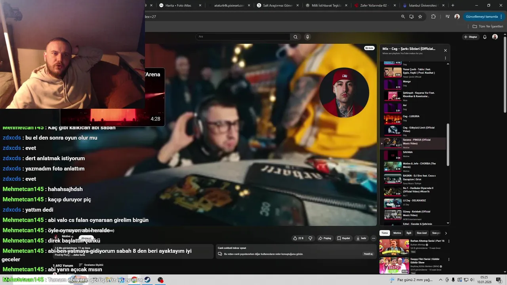The height and width of the screenshot is (285, 507).
Task: Click the YouTube search magnifier button
Action: 295,37
